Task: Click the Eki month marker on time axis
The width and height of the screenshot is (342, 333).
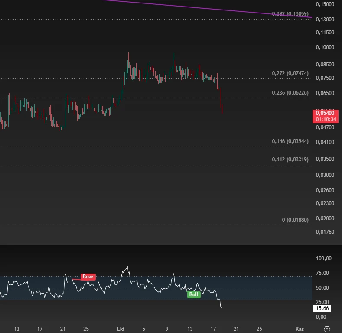Action: (121, 329)
